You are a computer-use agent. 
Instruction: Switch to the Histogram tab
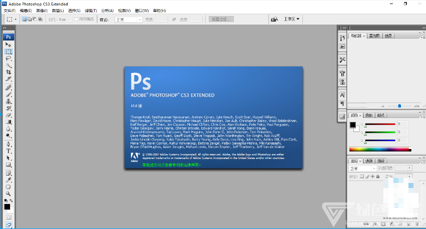(x=374, y=35)
